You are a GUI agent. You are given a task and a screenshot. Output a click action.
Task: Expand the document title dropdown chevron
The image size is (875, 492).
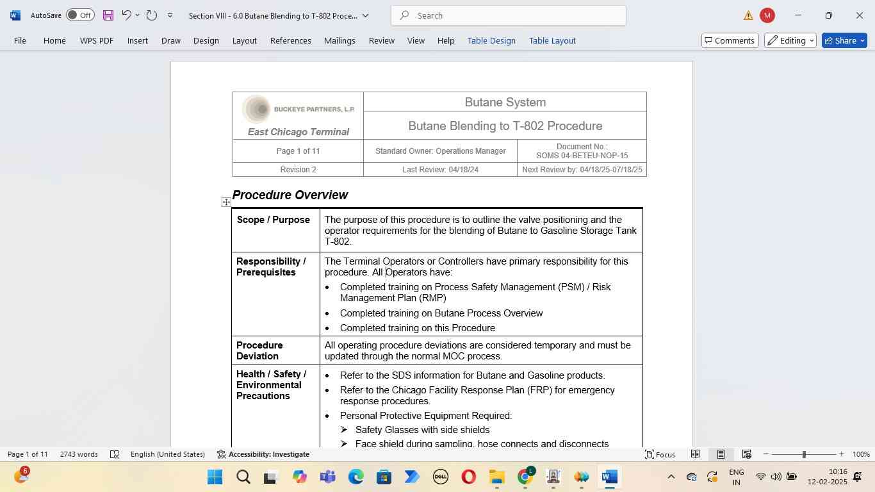[x=366, y=15]
